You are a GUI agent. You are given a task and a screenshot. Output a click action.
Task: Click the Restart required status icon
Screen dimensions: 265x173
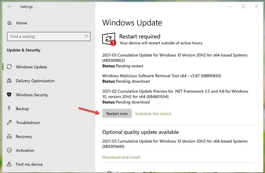[x=109, y=39]
